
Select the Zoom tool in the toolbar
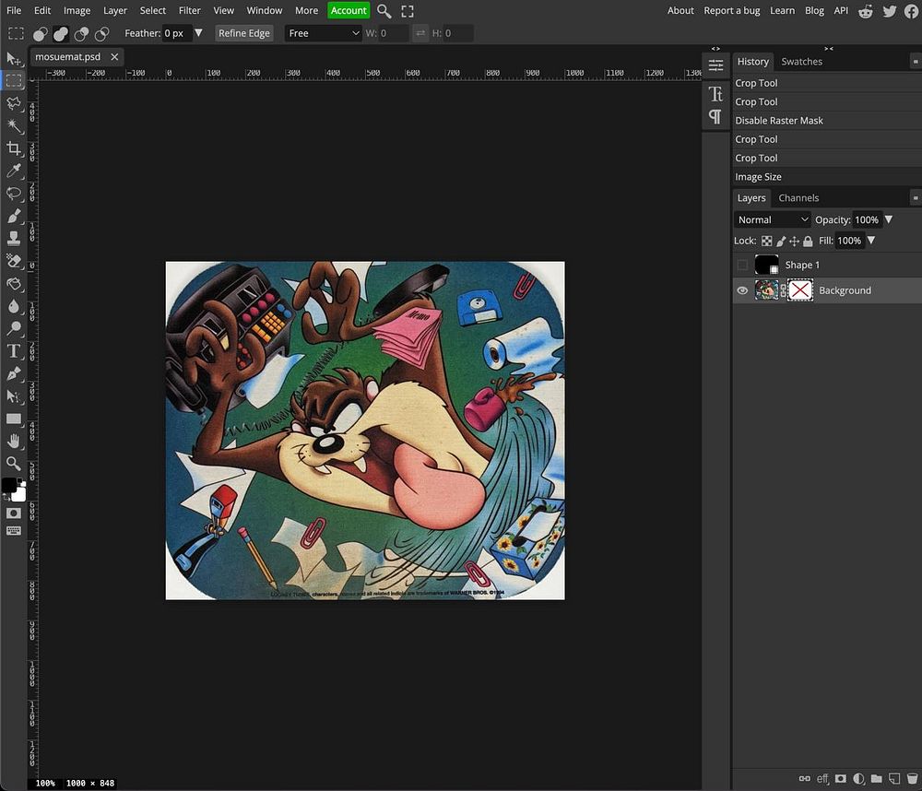pyautogui.click(x=14, y=464)
